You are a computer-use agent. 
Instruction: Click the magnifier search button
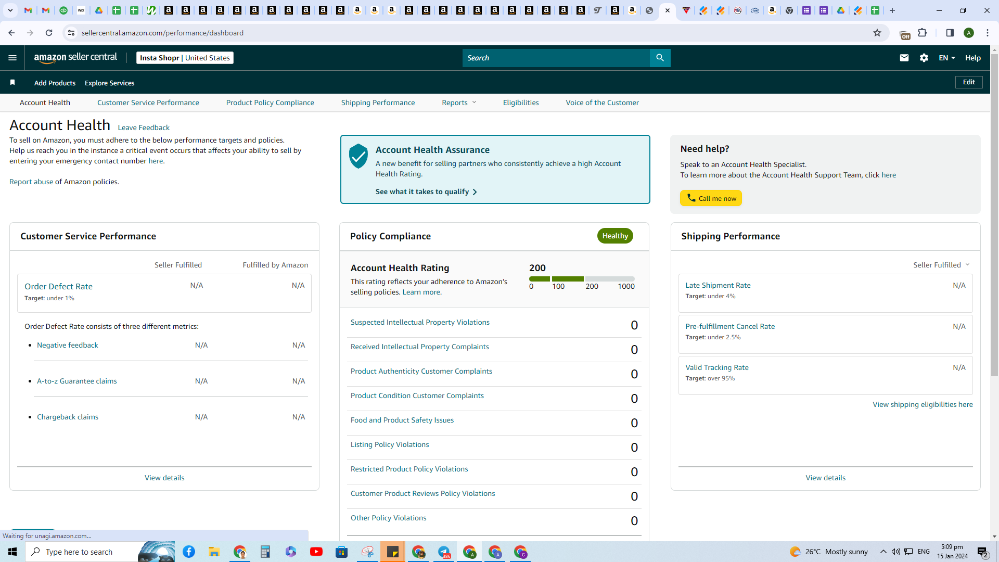click(x=660, y=58)
